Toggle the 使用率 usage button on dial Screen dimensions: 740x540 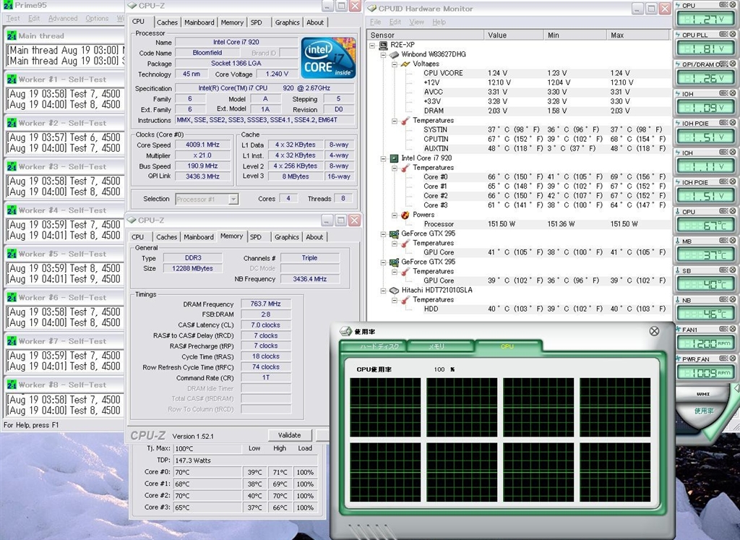coord(703,411)
